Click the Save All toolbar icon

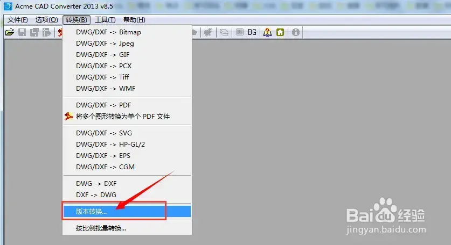pos(34,32)
